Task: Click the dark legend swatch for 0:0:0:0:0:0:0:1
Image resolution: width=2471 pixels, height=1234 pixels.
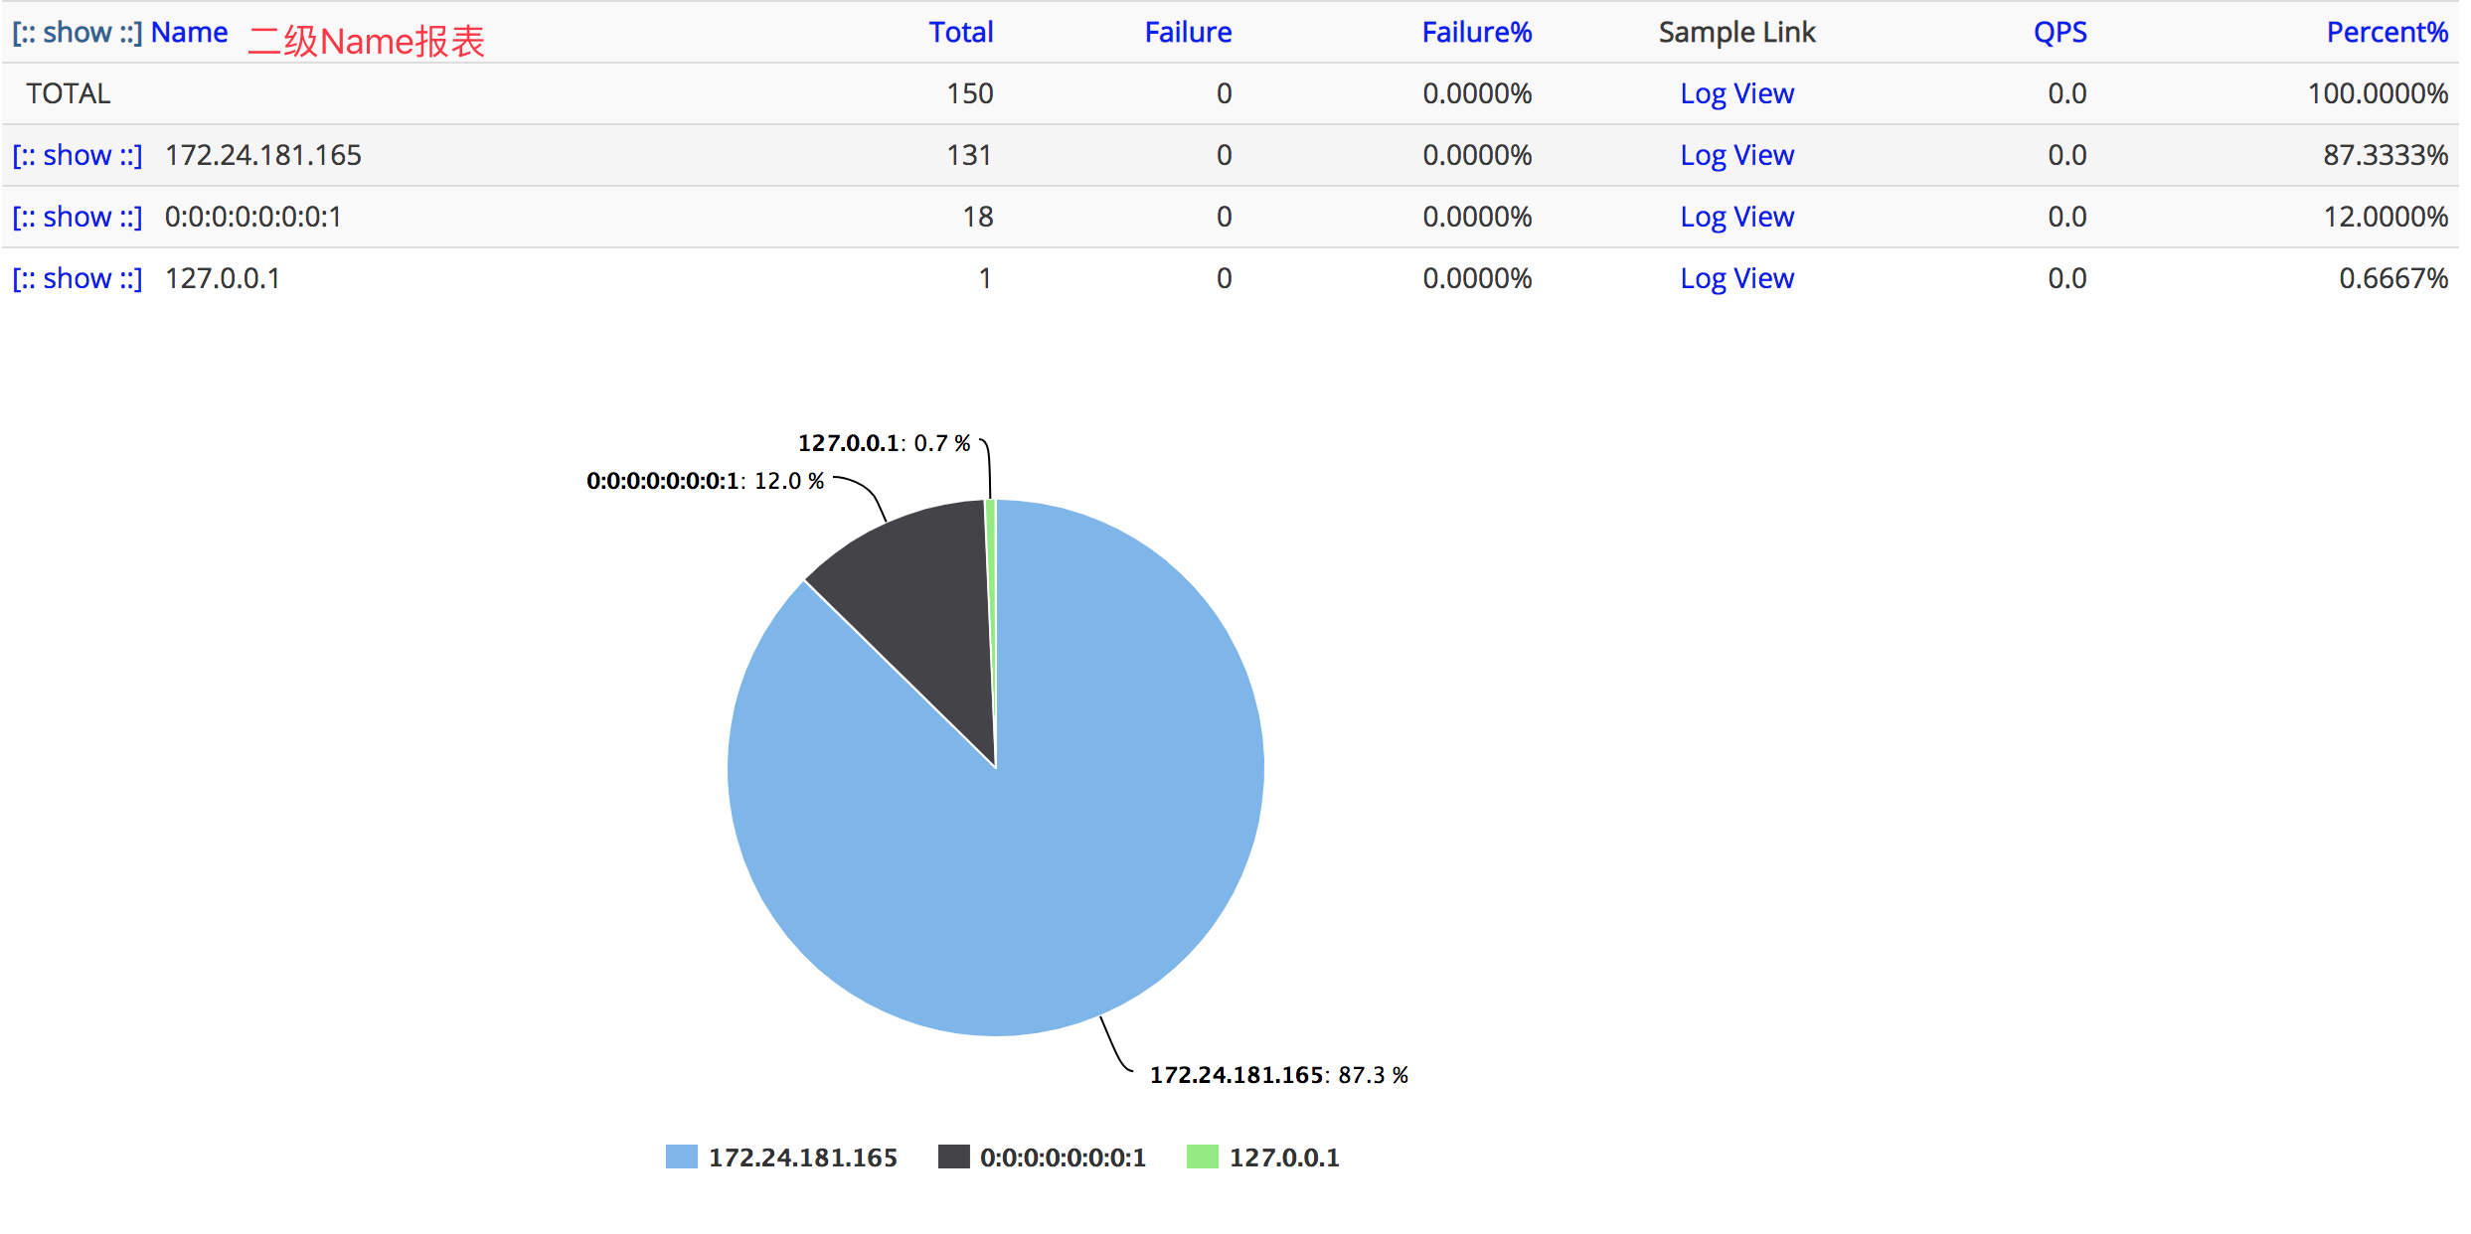Action: click(x=952, y=1157)
